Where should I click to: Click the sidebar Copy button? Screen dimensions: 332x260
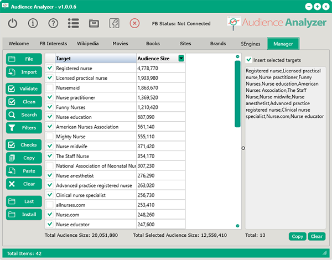coord(24,158)
